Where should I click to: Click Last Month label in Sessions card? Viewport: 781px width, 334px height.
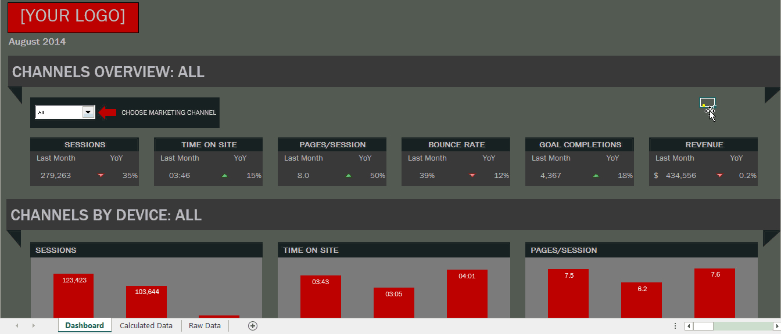(56, 158)
